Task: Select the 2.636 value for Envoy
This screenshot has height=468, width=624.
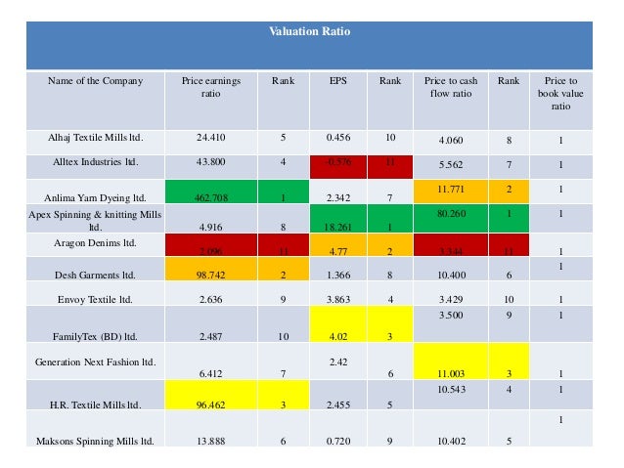Action: point(211,299)
